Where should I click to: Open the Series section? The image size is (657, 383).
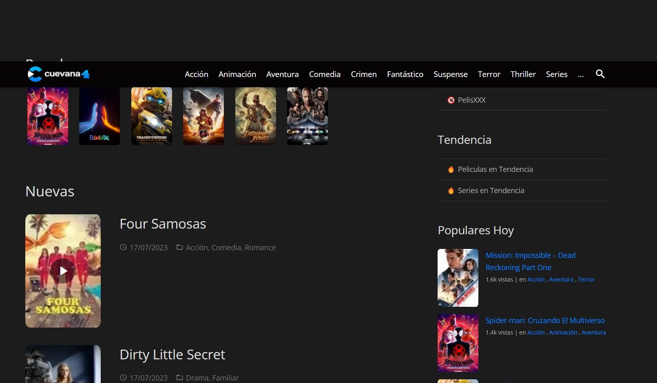(x=556, y=75)
